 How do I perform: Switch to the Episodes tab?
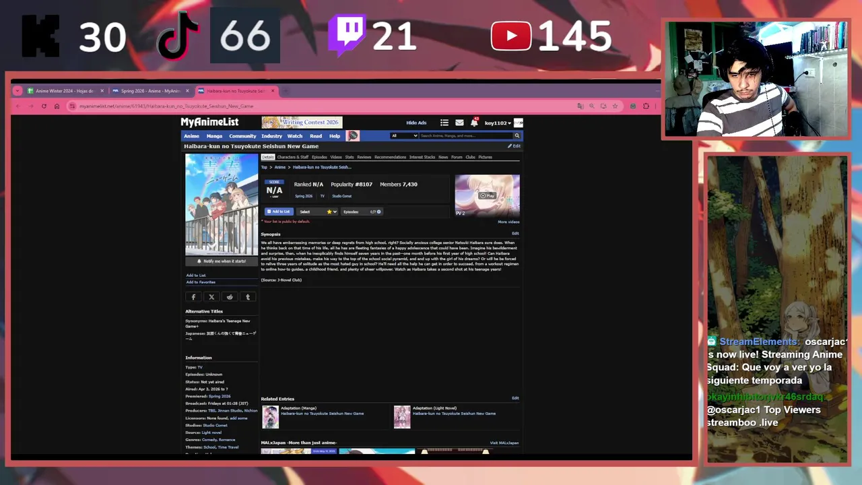319,157
